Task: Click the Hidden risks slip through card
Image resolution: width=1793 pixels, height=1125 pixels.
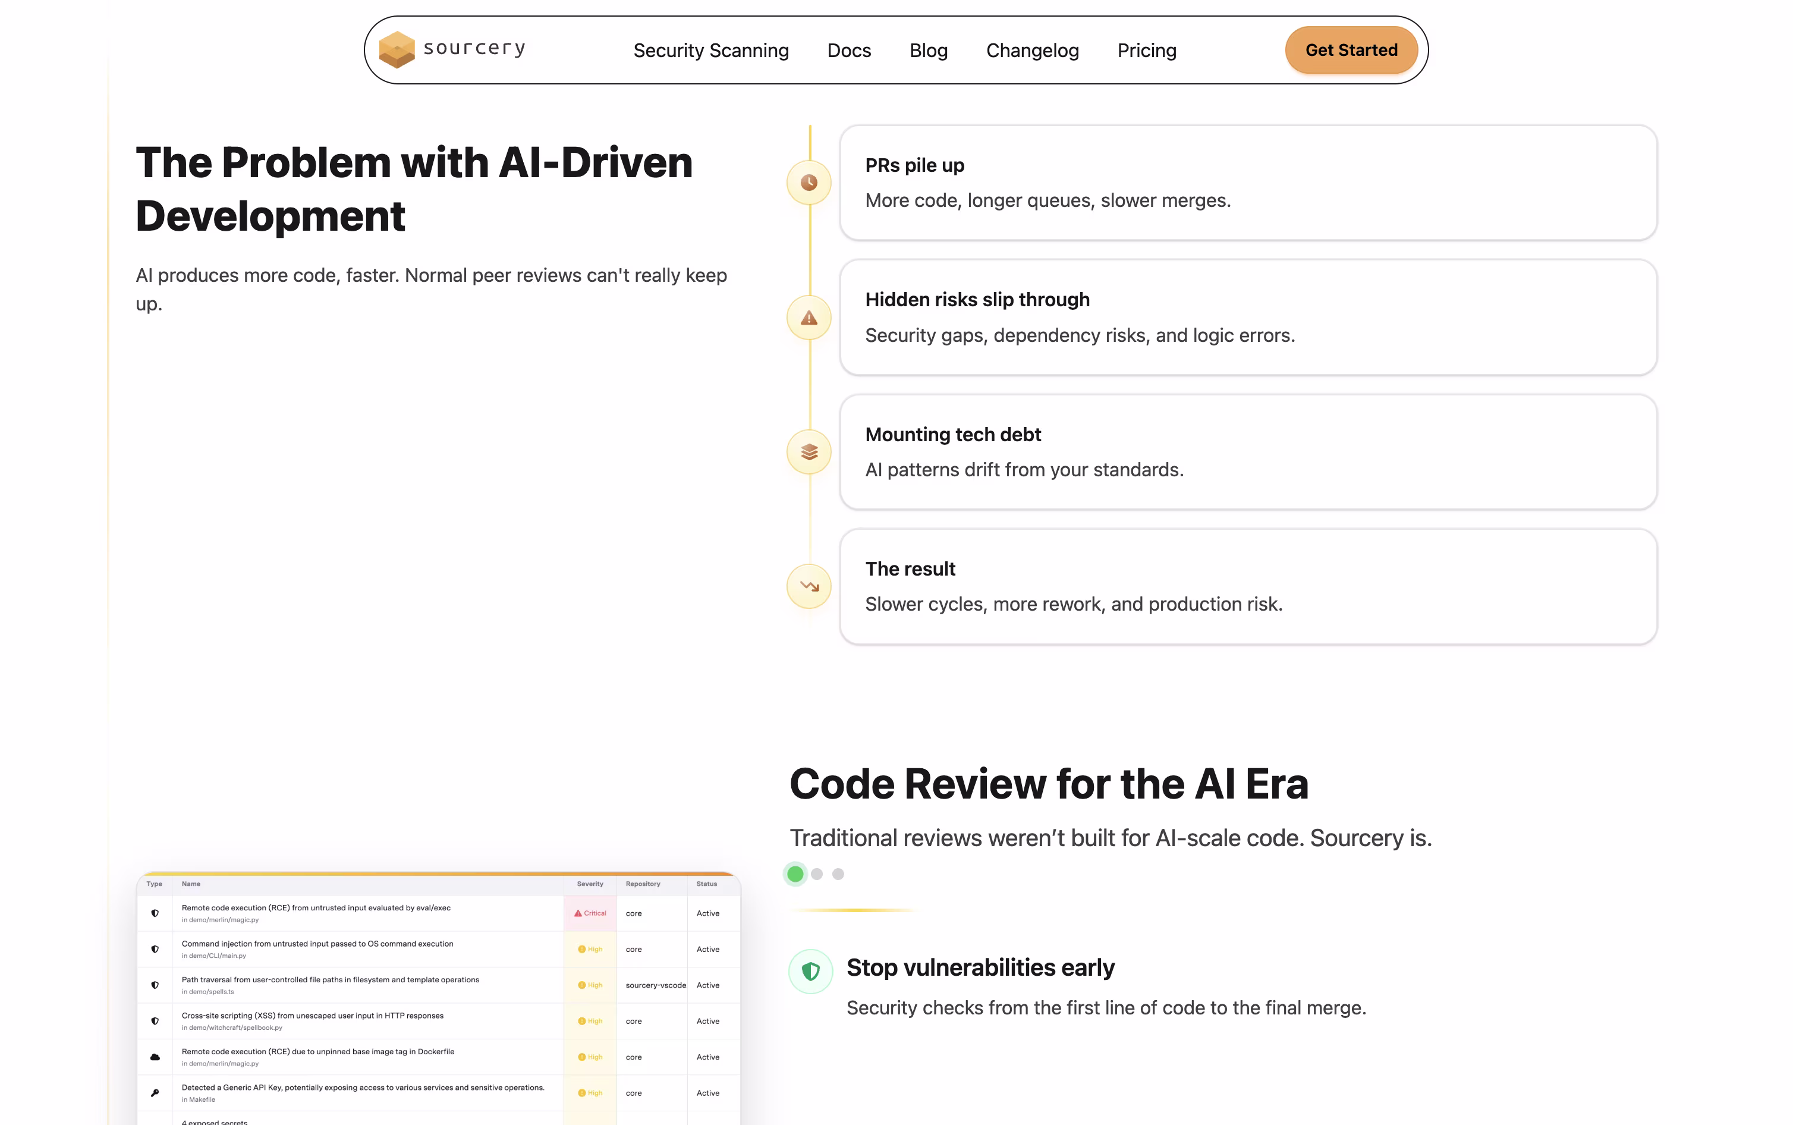Action: tap(1248, 318)
